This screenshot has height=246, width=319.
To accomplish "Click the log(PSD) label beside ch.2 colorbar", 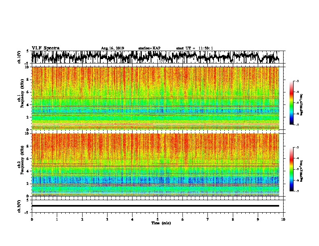I will click(x=302, y=171).
